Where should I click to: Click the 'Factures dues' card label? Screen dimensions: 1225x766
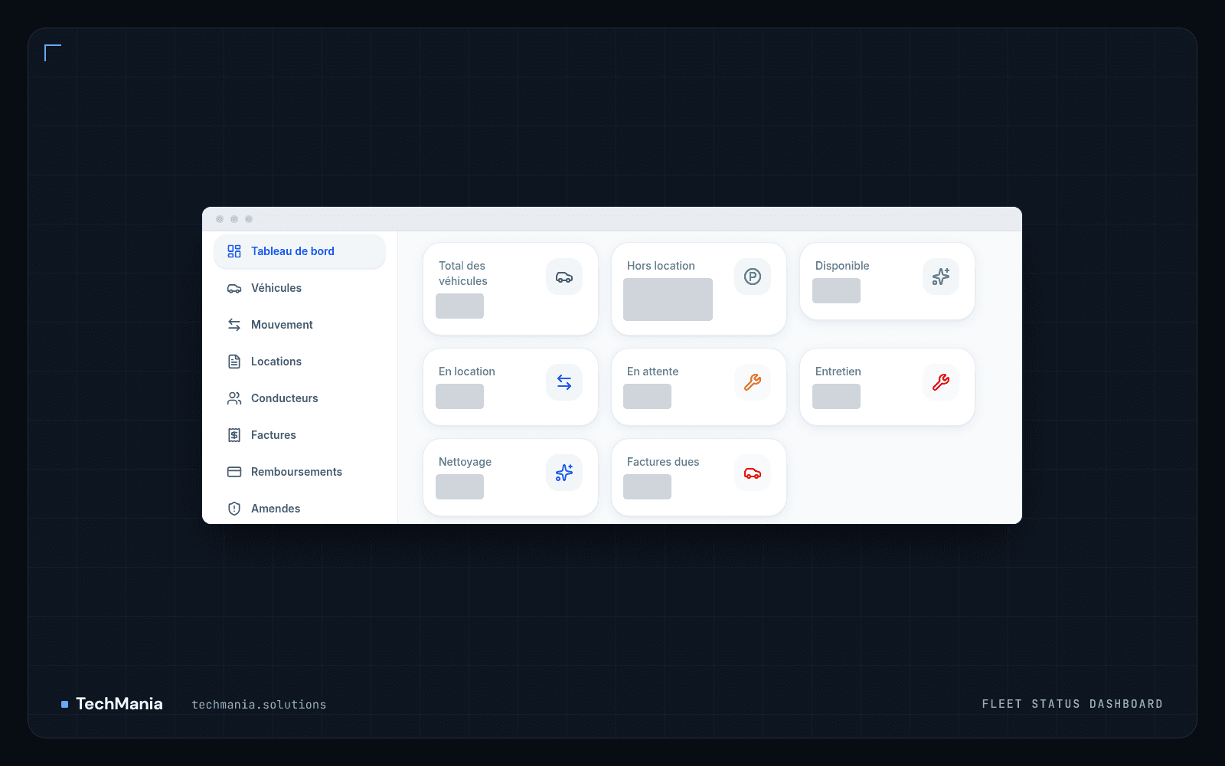point(663,462)
